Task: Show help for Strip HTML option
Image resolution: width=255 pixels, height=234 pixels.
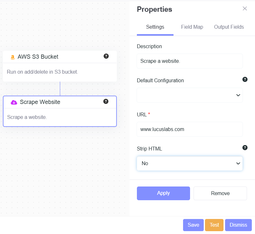Action: coord(245,147)
